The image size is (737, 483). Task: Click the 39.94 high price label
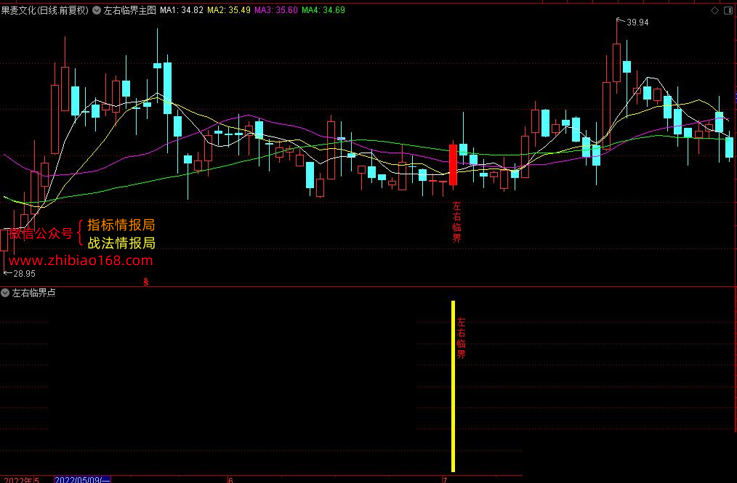[x=637, y=23]
